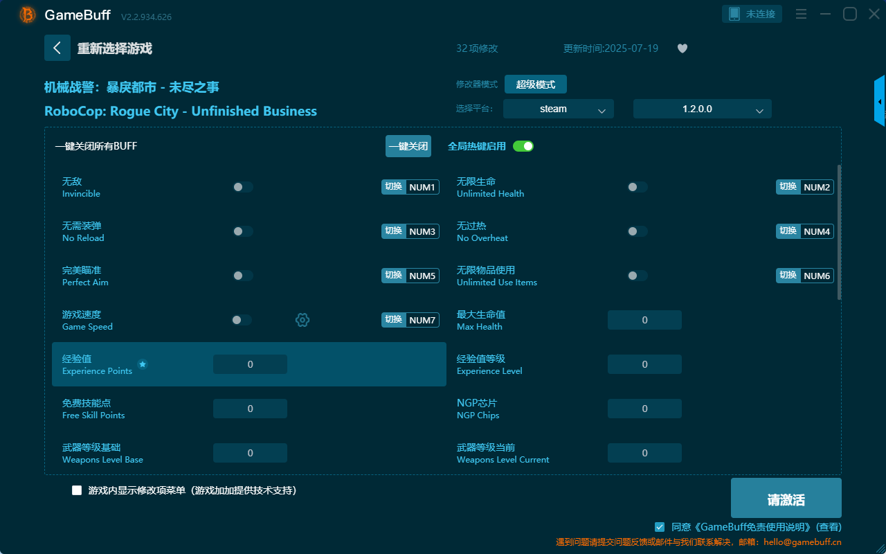Open the steam platform dropdown

pyautogui.click(x=558, y=109)
